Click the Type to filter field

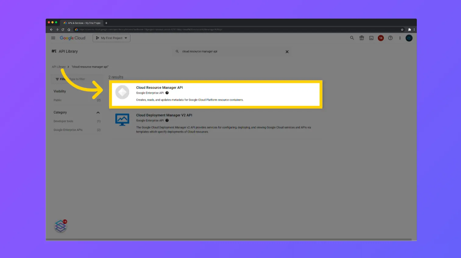click(77, 79)
